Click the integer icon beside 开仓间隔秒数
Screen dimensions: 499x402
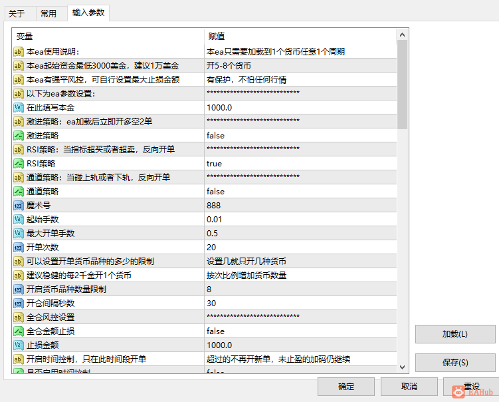tap(19, 303)
